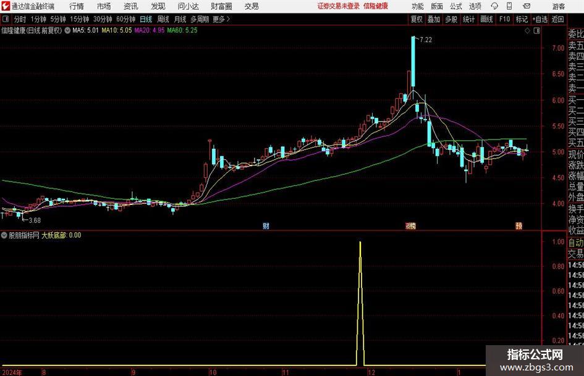Viewport: 584px width, 376px height.
Task: Click the 统计 toolbar button
Action: [468, 19]
